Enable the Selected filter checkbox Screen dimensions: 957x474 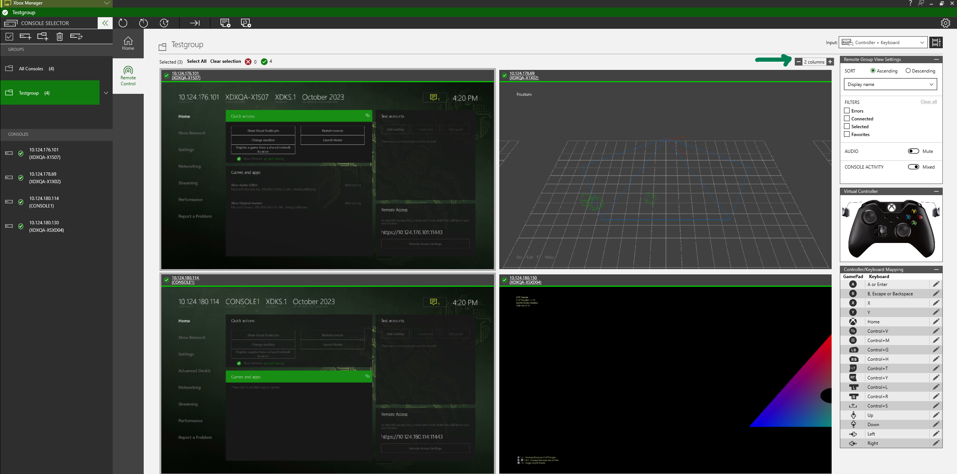[x=847, y=126]
